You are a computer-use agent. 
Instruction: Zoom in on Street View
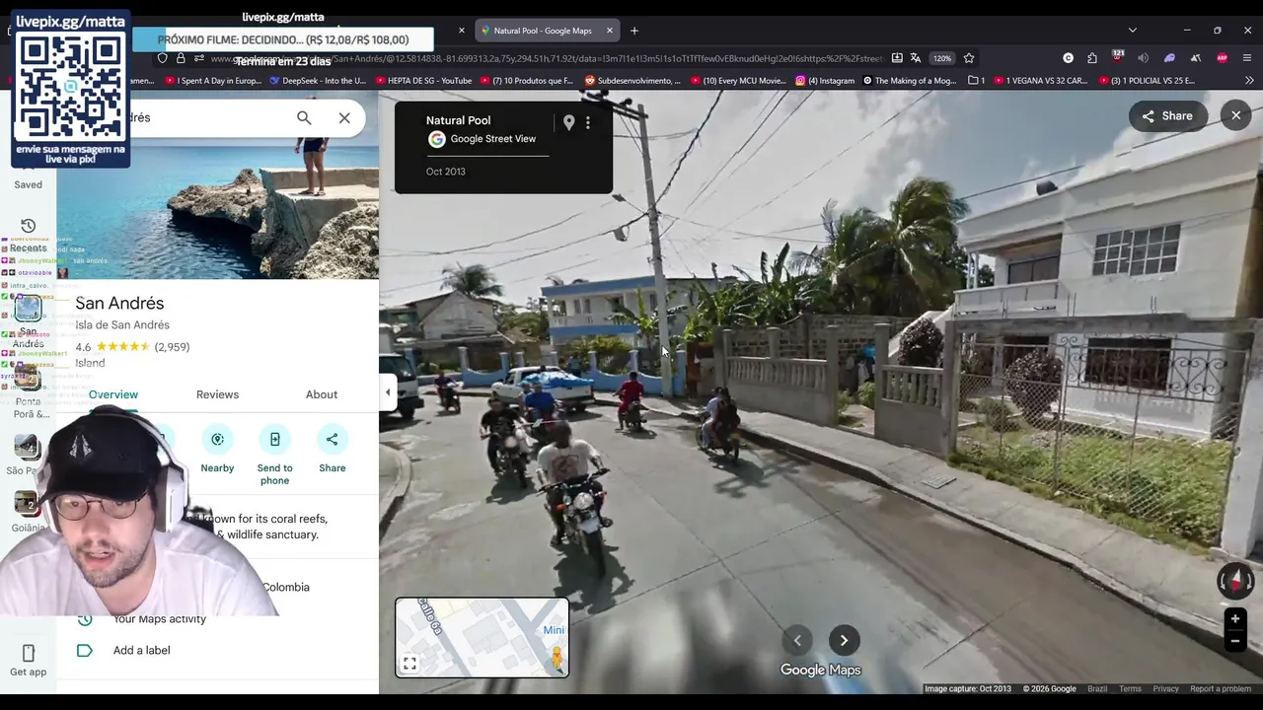pos(1234,619)
